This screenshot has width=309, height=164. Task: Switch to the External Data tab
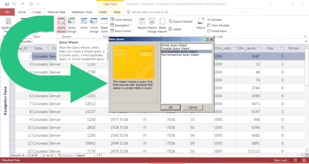pyautogui.click(x=56, y=12)
